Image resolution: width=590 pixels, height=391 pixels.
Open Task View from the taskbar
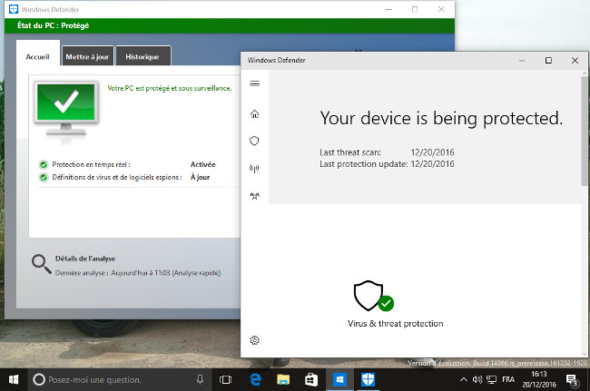(225, 380)
